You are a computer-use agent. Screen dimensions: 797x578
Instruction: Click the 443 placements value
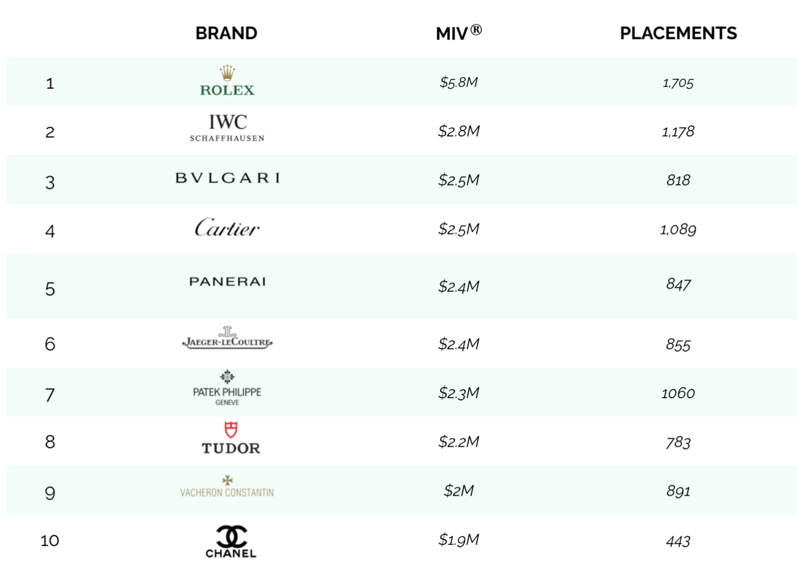click(x=678, y=541)
